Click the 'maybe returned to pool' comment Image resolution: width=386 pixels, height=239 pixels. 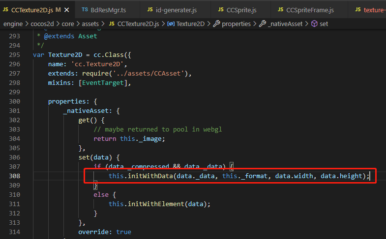pos(157,130)
